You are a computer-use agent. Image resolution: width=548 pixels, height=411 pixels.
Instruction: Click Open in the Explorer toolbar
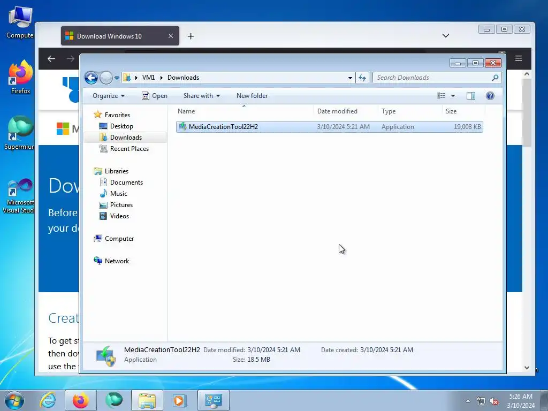tap(155, 96)
